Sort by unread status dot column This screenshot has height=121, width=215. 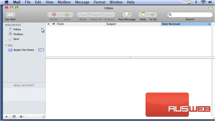point(48,24)
